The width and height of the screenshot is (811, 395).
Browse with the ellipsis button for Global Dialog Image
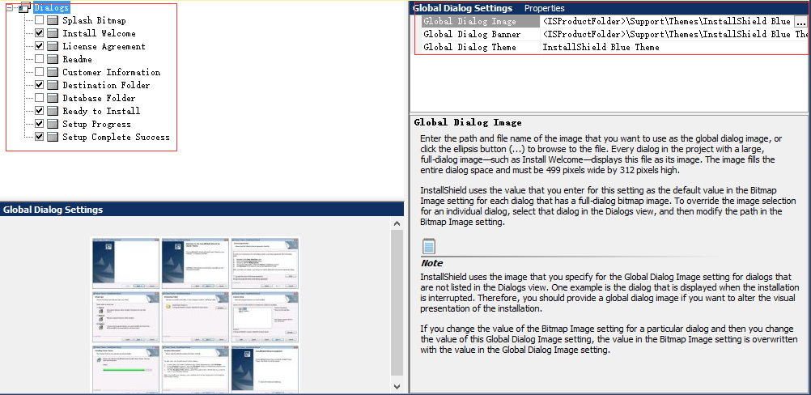tap(800, 21)
